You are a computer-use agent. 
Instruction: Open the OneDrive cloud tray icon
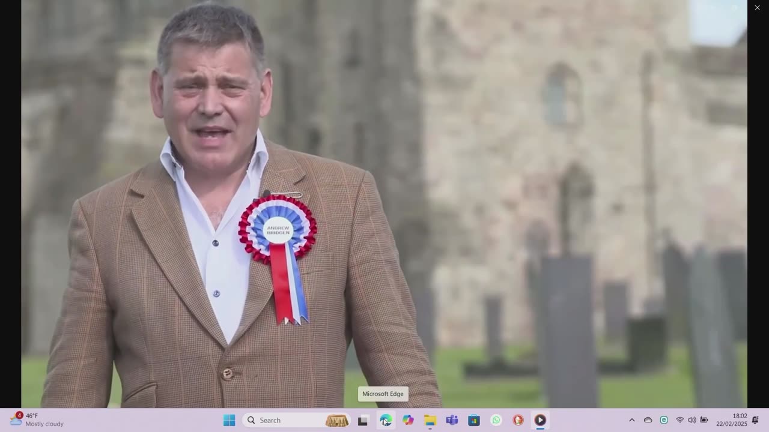tap(648, 420)
